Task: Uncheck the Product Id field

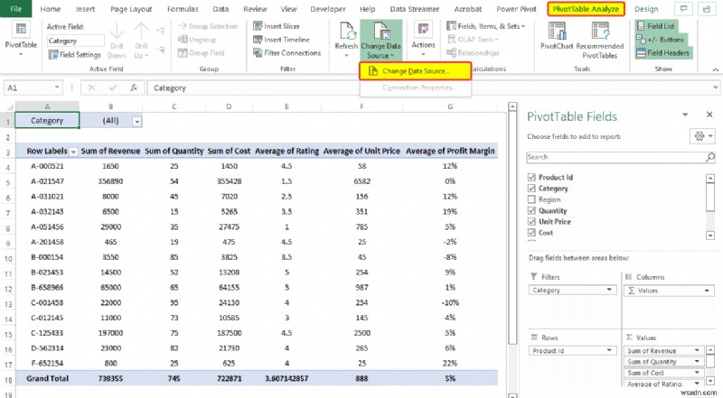Action: pyautogui.click(x=531, y=178)
